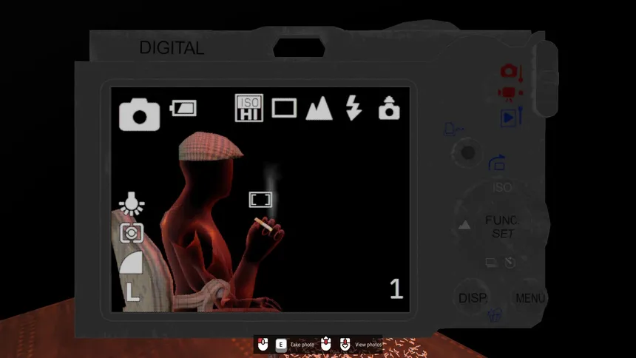Select the ISO HI indicator icon

click(x=249, y=108)
